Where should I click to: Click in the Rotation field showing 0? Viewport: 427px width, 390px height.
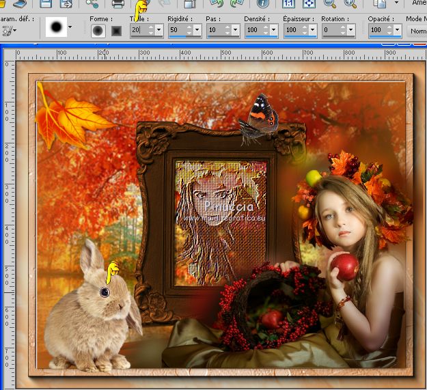coord(331,29)
